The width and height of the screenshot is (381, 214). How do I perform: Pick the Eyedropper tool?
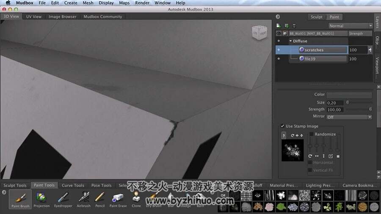(x=63, y=200)
